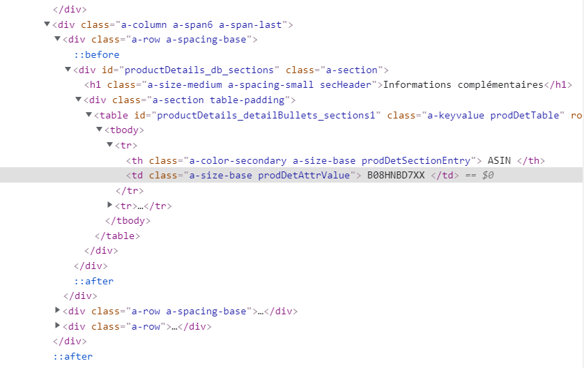Image resolution: width=584 pixels, height=368 pixels.
Task: Collapse the productDetails_detailBullets_sections1 table
Action: click(x=89, y=115)
